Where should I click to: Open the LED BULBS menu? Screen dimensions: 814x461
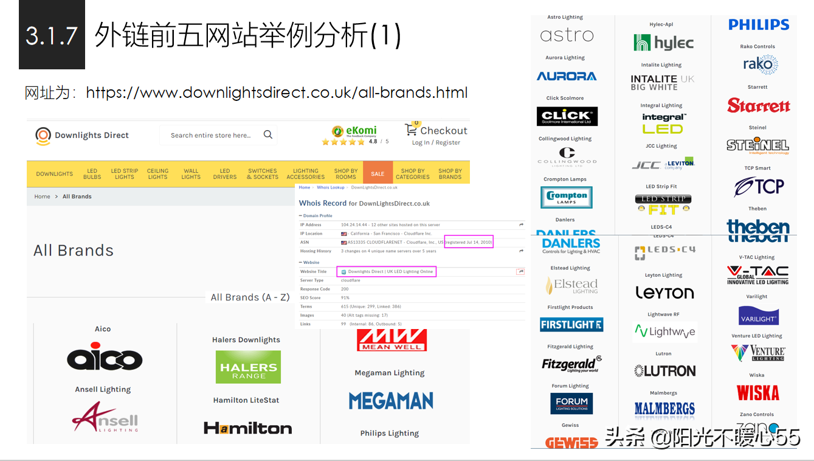(x=92, y=174)
